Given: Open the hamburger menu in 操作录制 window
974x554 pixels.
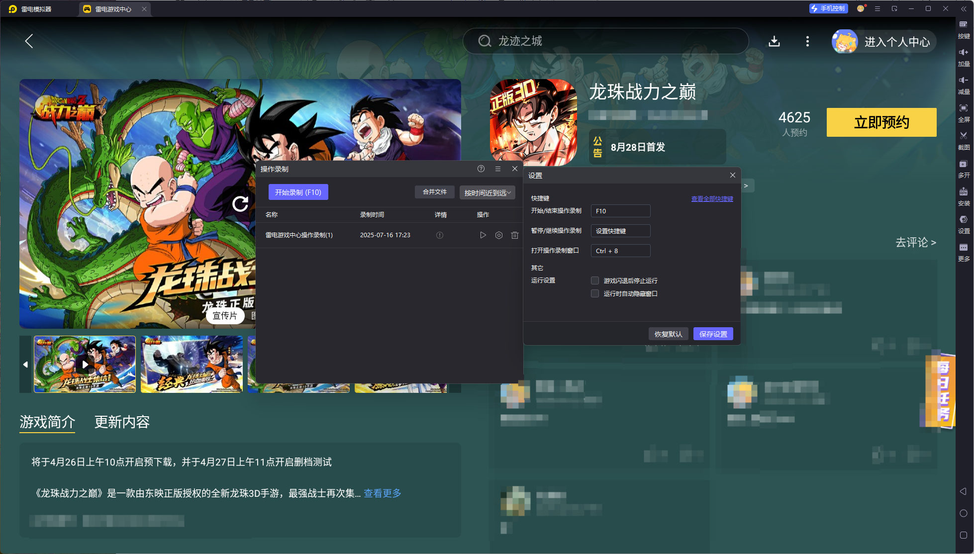Looking at the screenshot, I should [x=498, y=169].
